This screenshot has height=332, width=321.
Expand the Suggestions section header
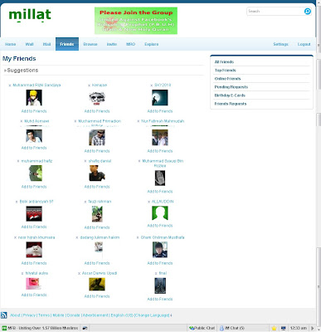click(x=21, y=71)
